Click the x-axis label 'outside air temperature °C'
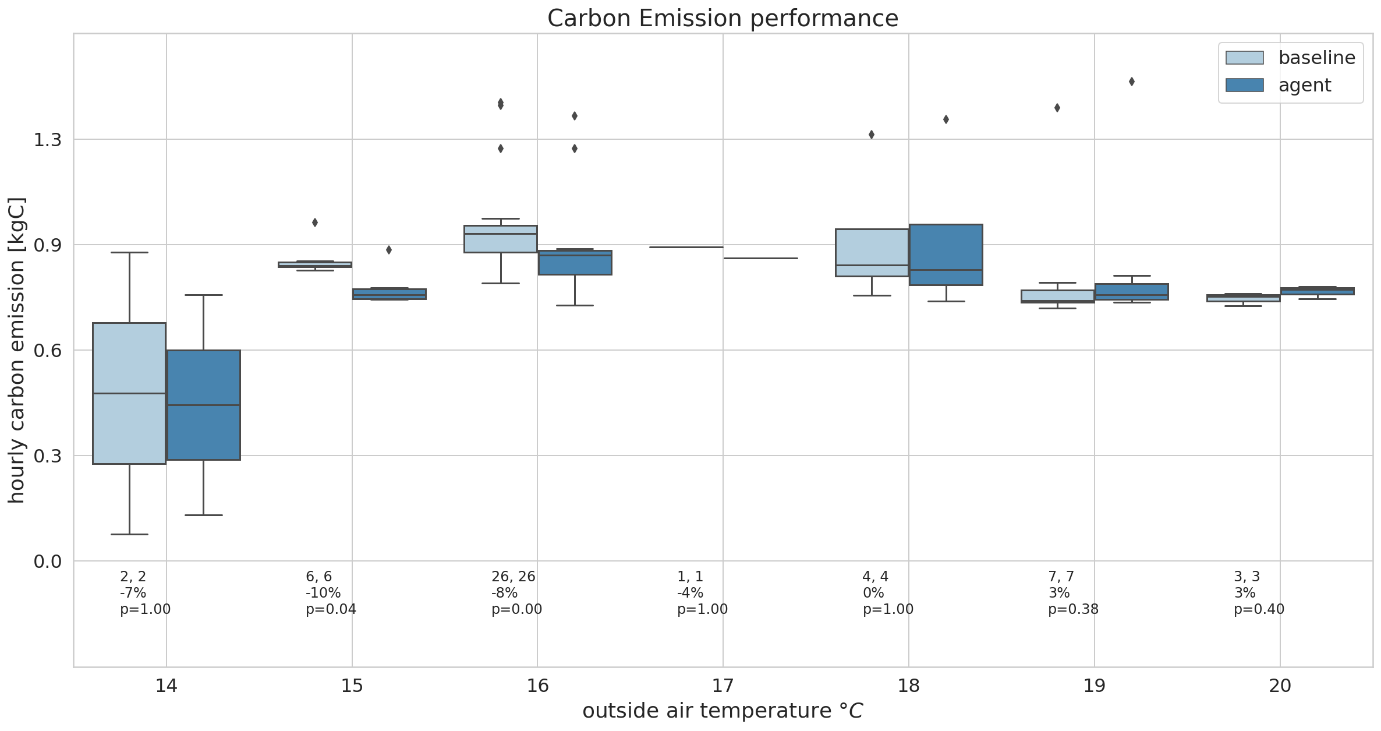Screen dimensions: 1381x731 coord(723,711)
